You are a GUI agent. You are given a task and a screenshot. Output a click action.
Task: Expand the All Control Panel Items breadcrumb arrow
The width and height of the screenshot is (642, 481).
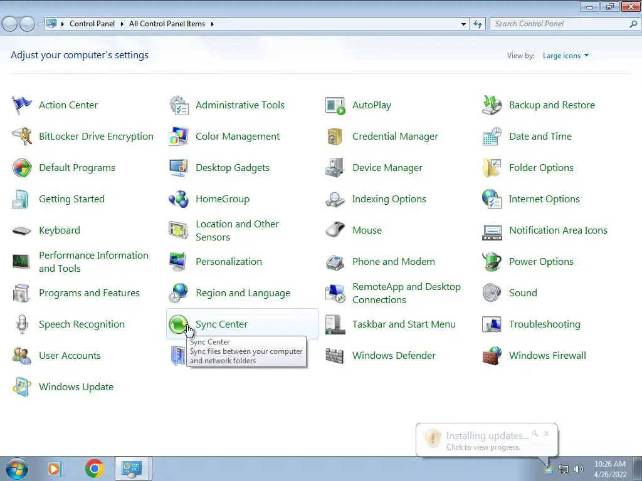212,24
